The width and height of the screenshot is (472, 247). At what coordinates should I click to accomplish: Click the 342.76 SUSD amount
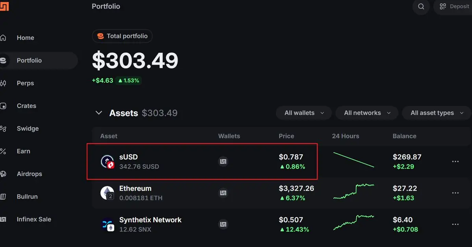[x=139, y=167]
